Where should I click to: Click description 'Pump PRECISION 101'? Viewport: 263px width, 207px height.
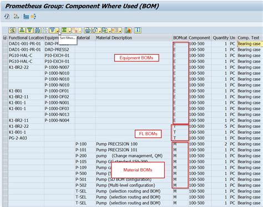coord(117,150)
